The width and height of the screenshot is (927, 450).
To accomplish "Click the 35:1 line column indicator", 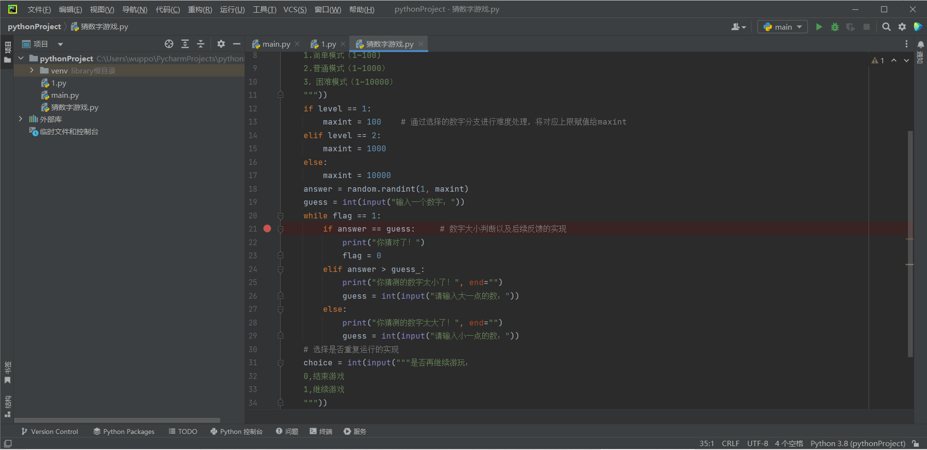I will [706, 444].
